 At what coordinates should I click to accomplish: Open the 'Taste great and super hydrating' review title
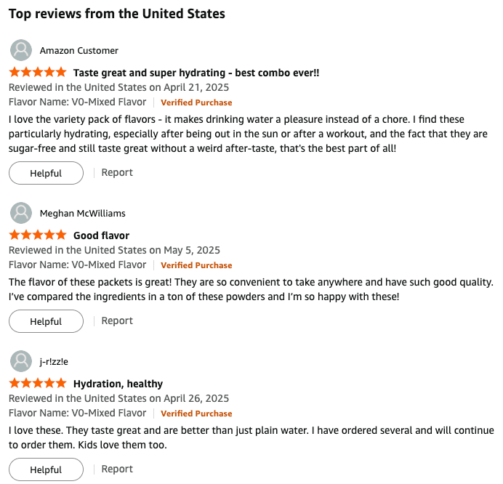(x=196, y=73)
